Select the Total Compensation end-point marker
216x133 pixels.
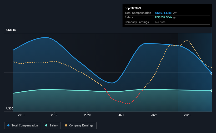(x=212, y=74)
